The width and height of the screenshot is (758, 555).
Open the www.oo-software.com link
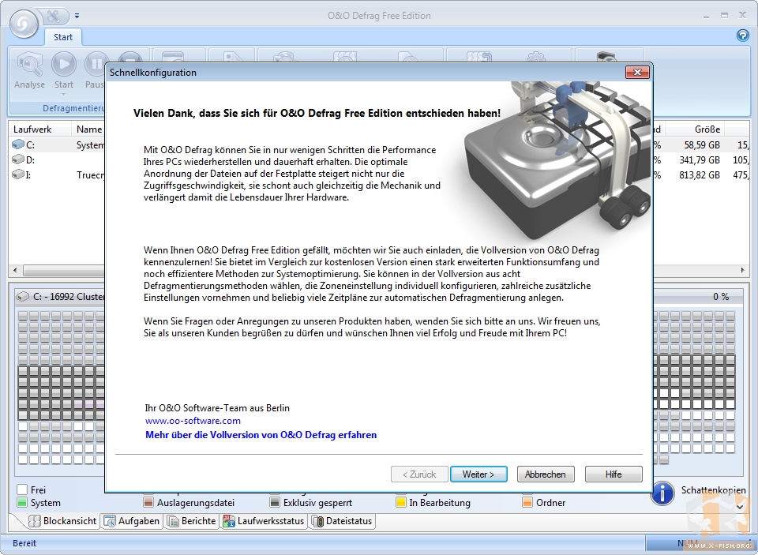coord(193,421)
